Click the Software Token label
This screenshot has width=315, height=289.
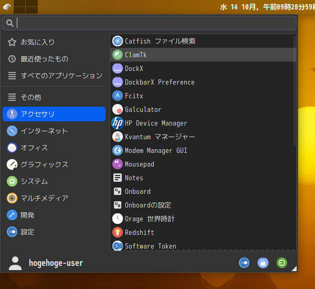tap(151, 246)
